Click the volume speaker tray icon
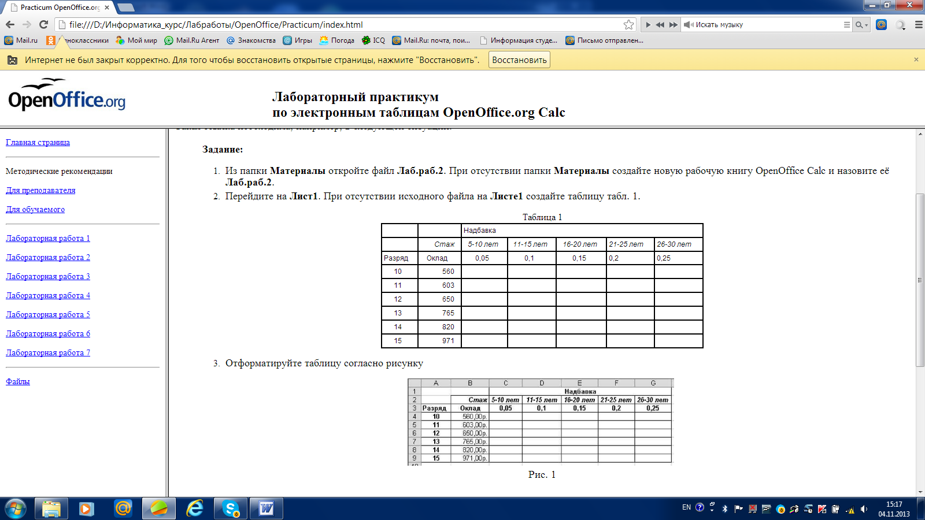 pos(864,509)
